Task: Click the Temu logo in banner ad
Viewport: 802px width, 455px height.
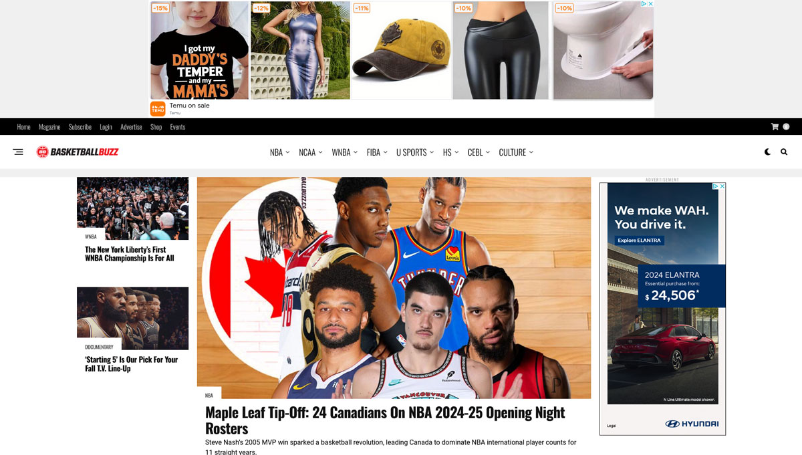Action: [158, 109]
